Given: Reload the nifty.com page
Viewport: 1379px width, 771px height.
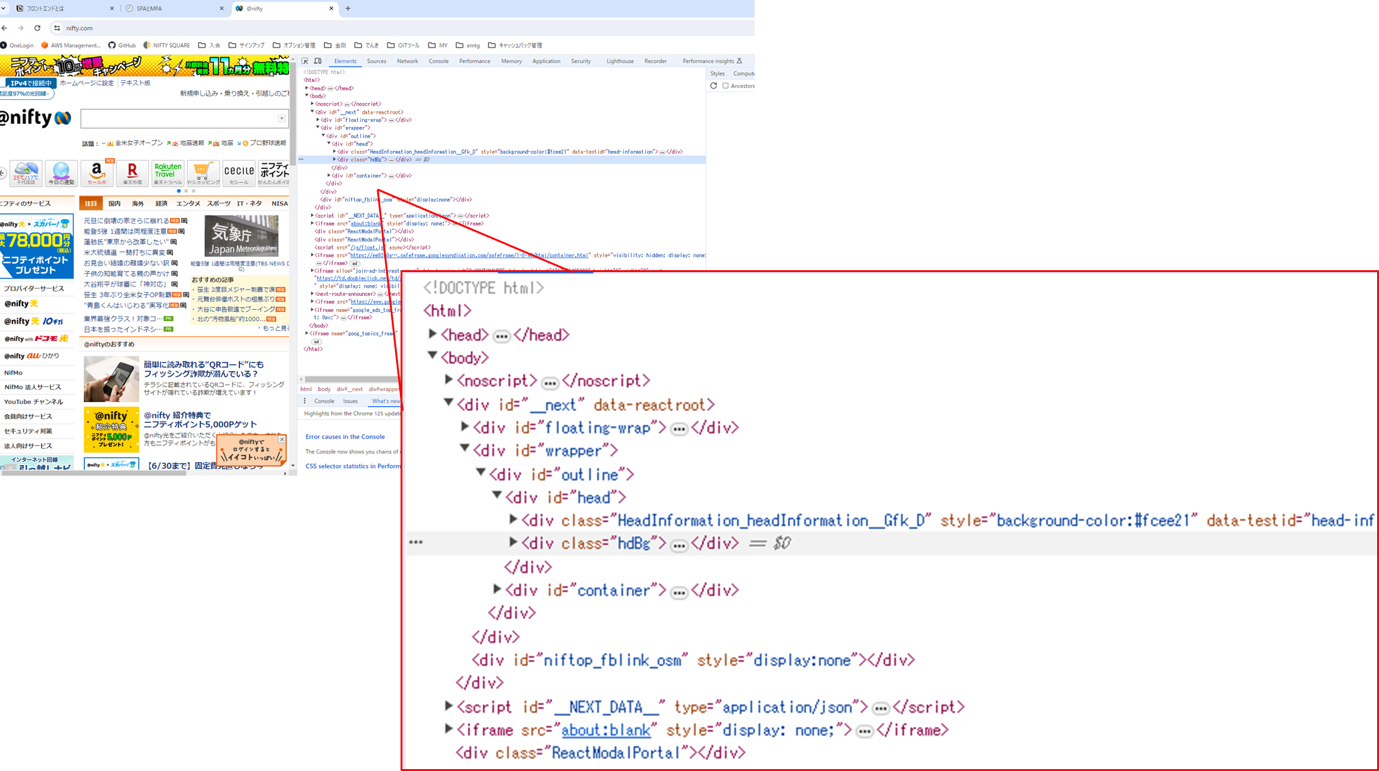Looking at the screenshot, I should coord(37,28).
